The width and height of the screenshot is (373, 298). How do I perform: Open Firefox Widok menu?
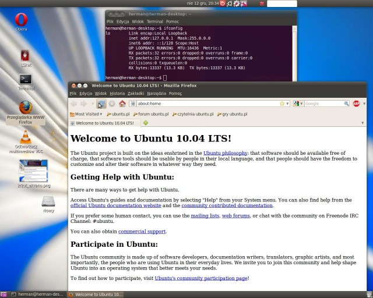point(101,93)
